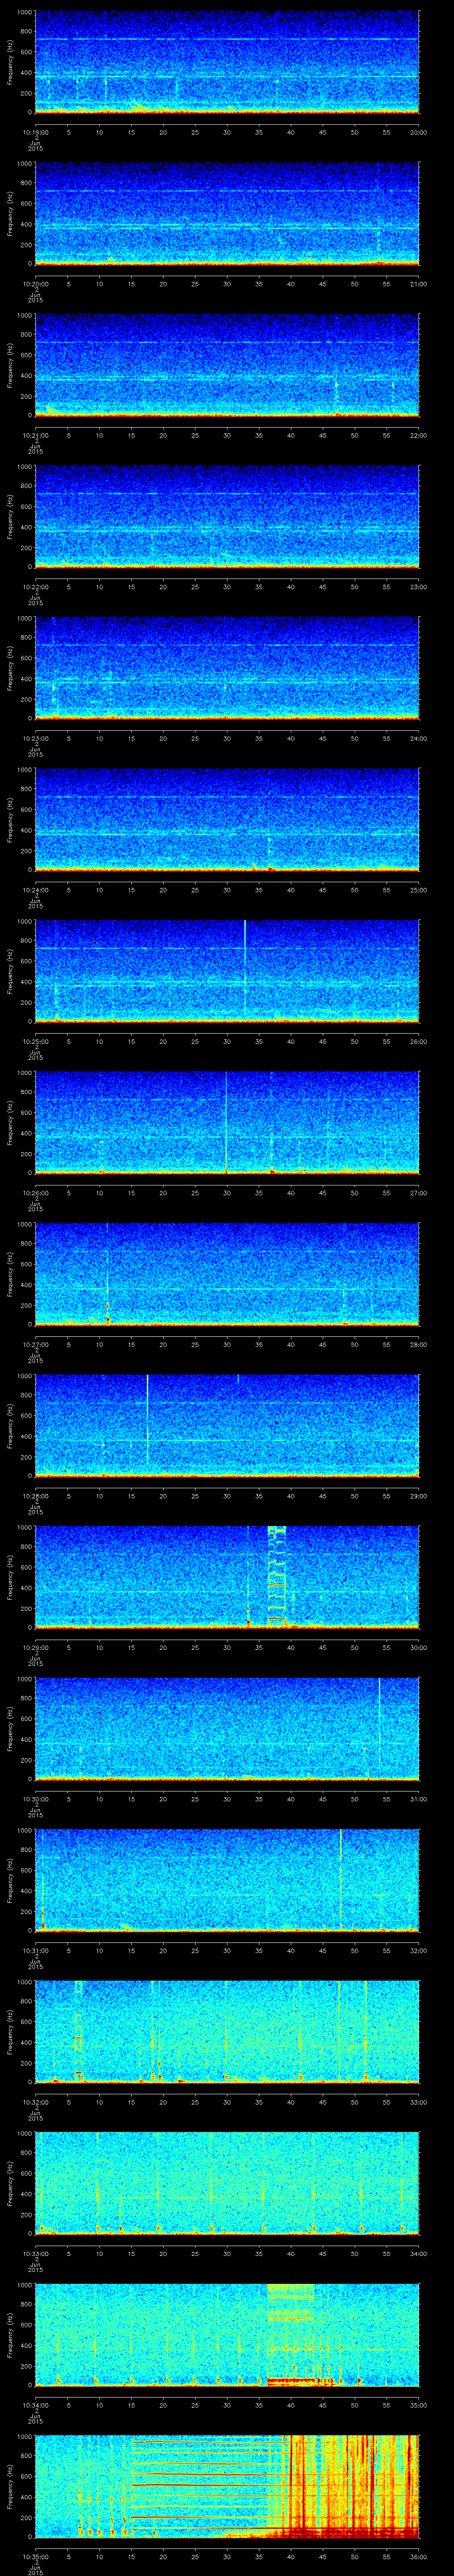Click the "10:23:00" start time label

[35, 738]
